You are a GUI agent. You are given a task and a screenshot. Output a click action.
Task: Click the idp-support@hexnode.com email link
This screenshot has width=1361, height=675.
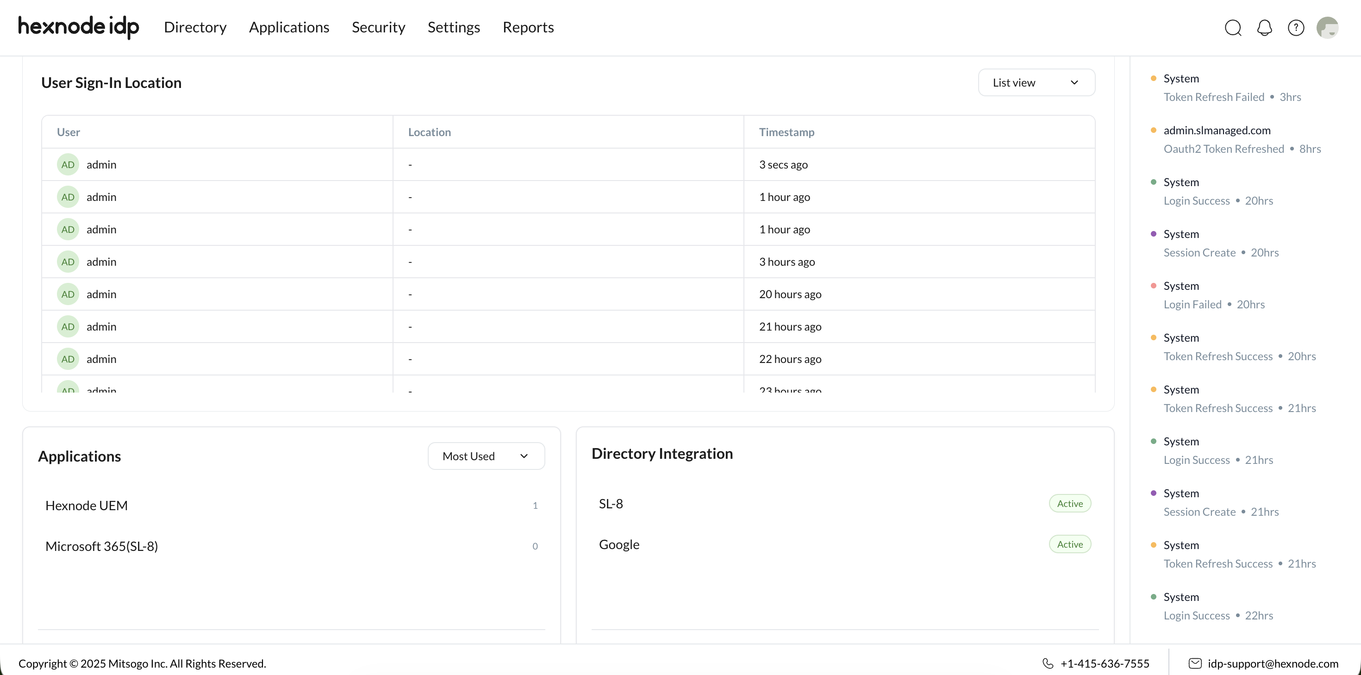pos(1273,663)
